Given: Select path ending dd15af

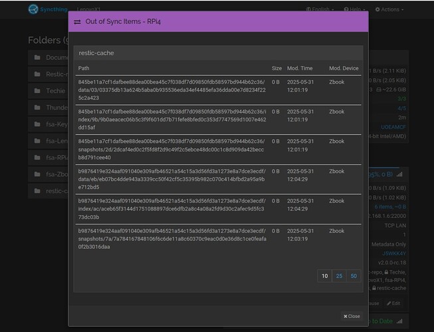Looking at the screenshot, I should pos(172,120).
